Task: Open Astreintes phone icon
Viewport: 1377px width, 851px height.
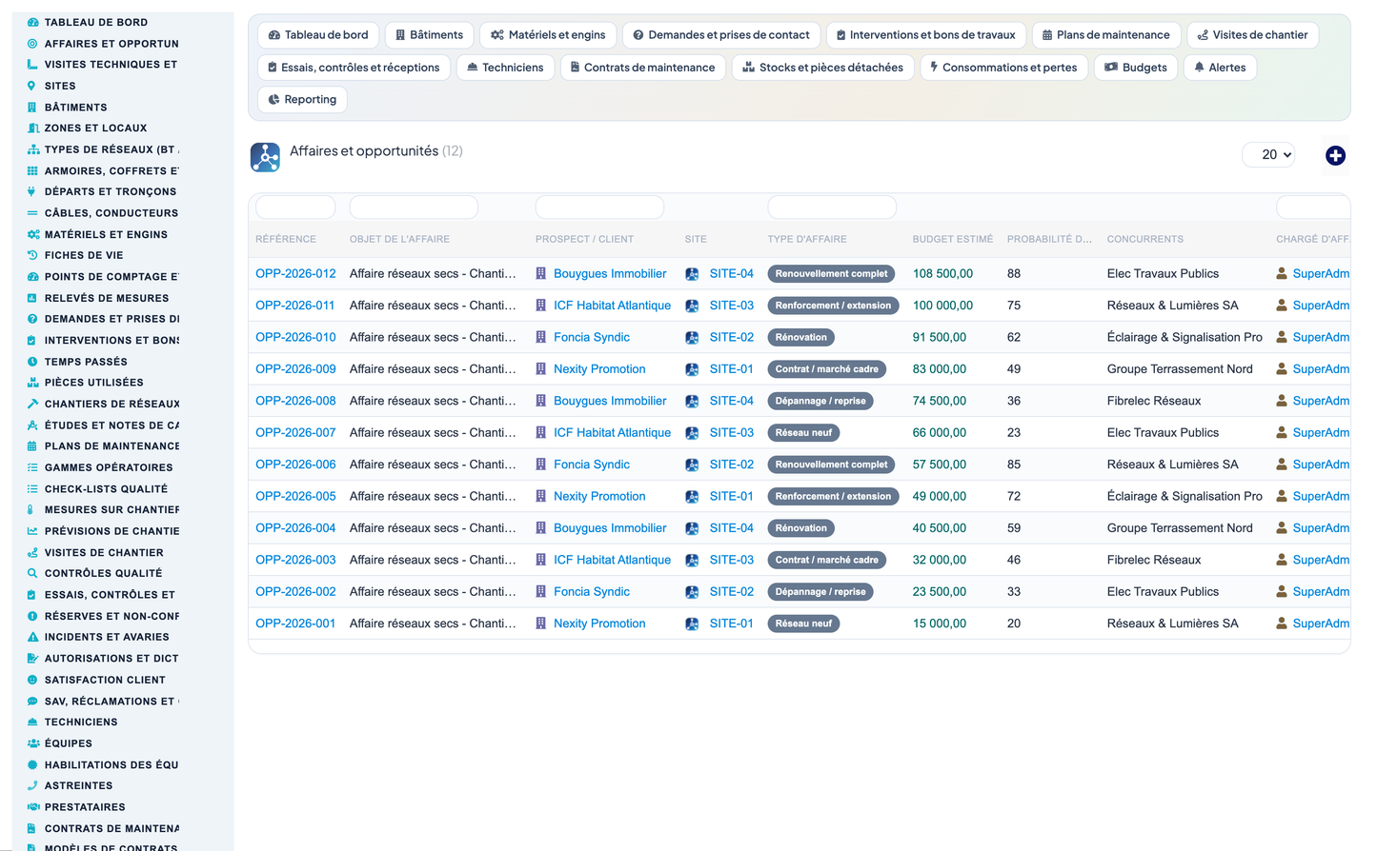Action: [32, 785]
